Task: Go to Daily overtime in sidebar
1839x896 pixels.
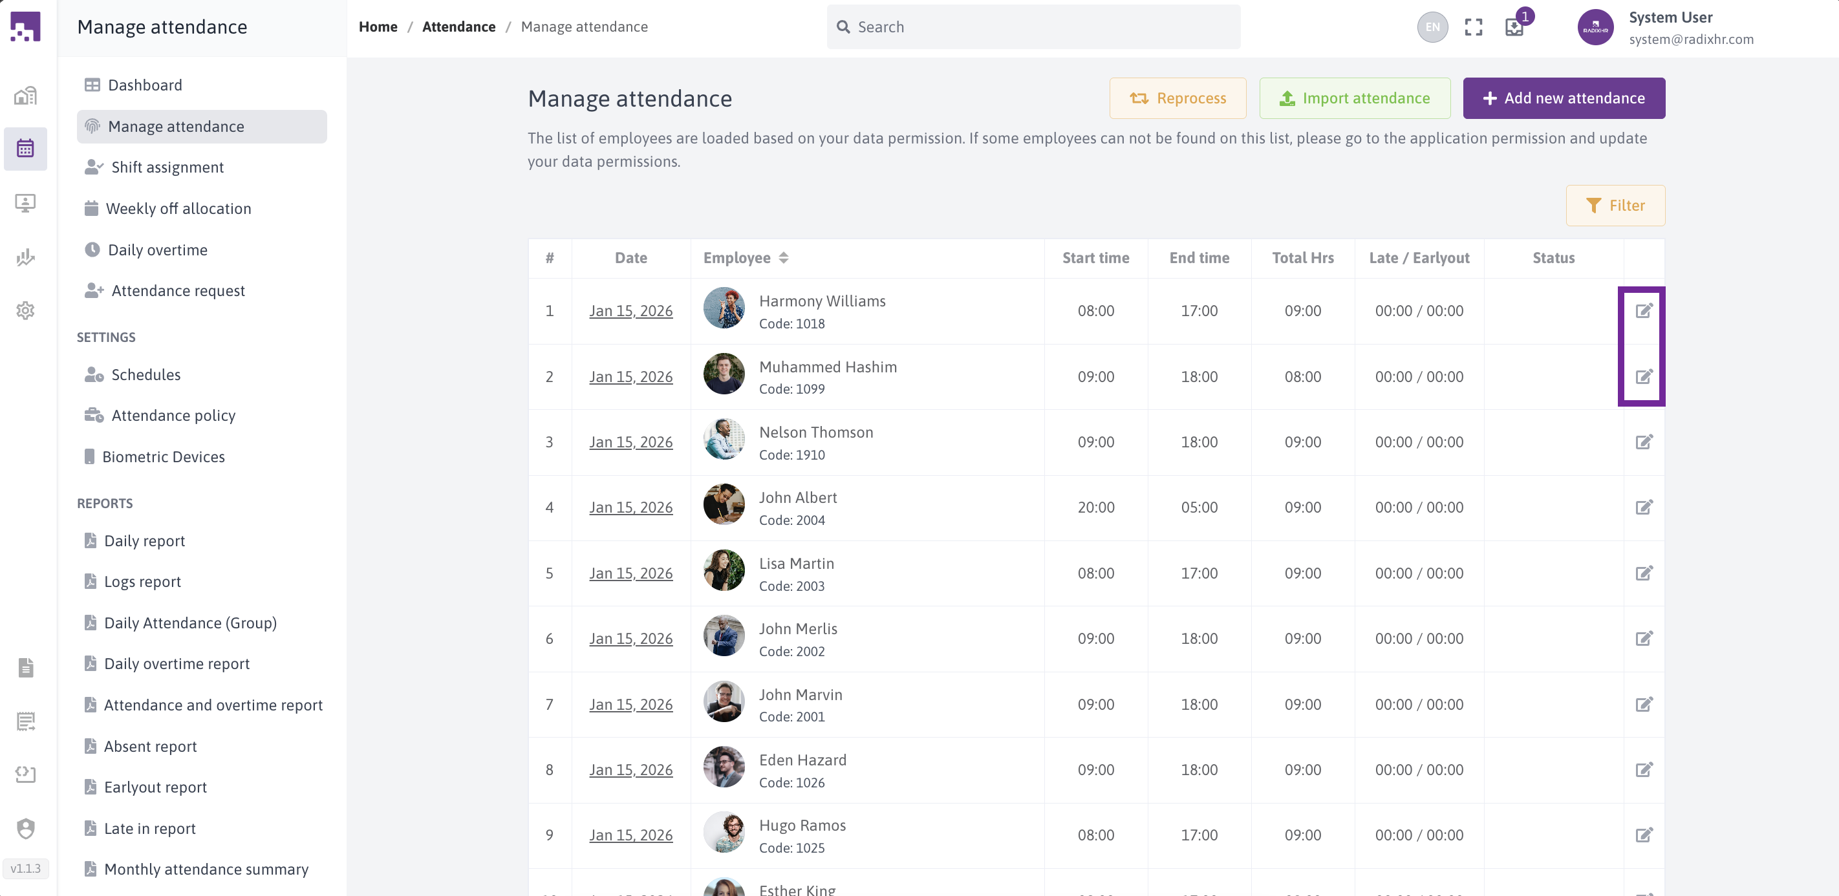Action: click(x=157, y=250)
